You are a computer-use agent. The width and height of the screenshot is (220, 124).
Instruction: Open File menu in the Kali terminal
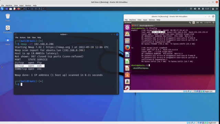(17, 38)
